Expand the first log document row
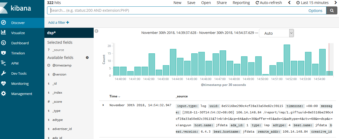 tap(103, 105)
